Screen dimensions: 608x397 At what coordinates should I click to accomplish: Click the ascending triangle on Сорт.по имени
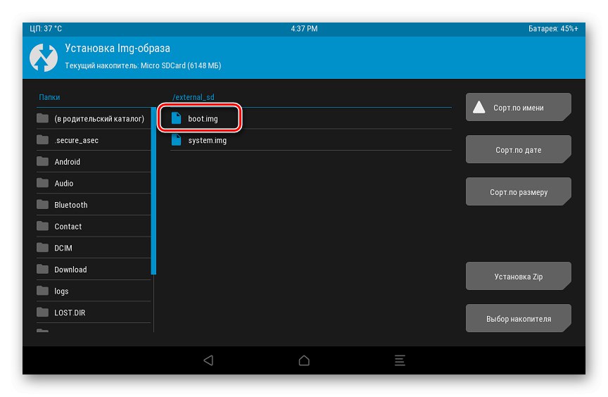coord(479,108)
